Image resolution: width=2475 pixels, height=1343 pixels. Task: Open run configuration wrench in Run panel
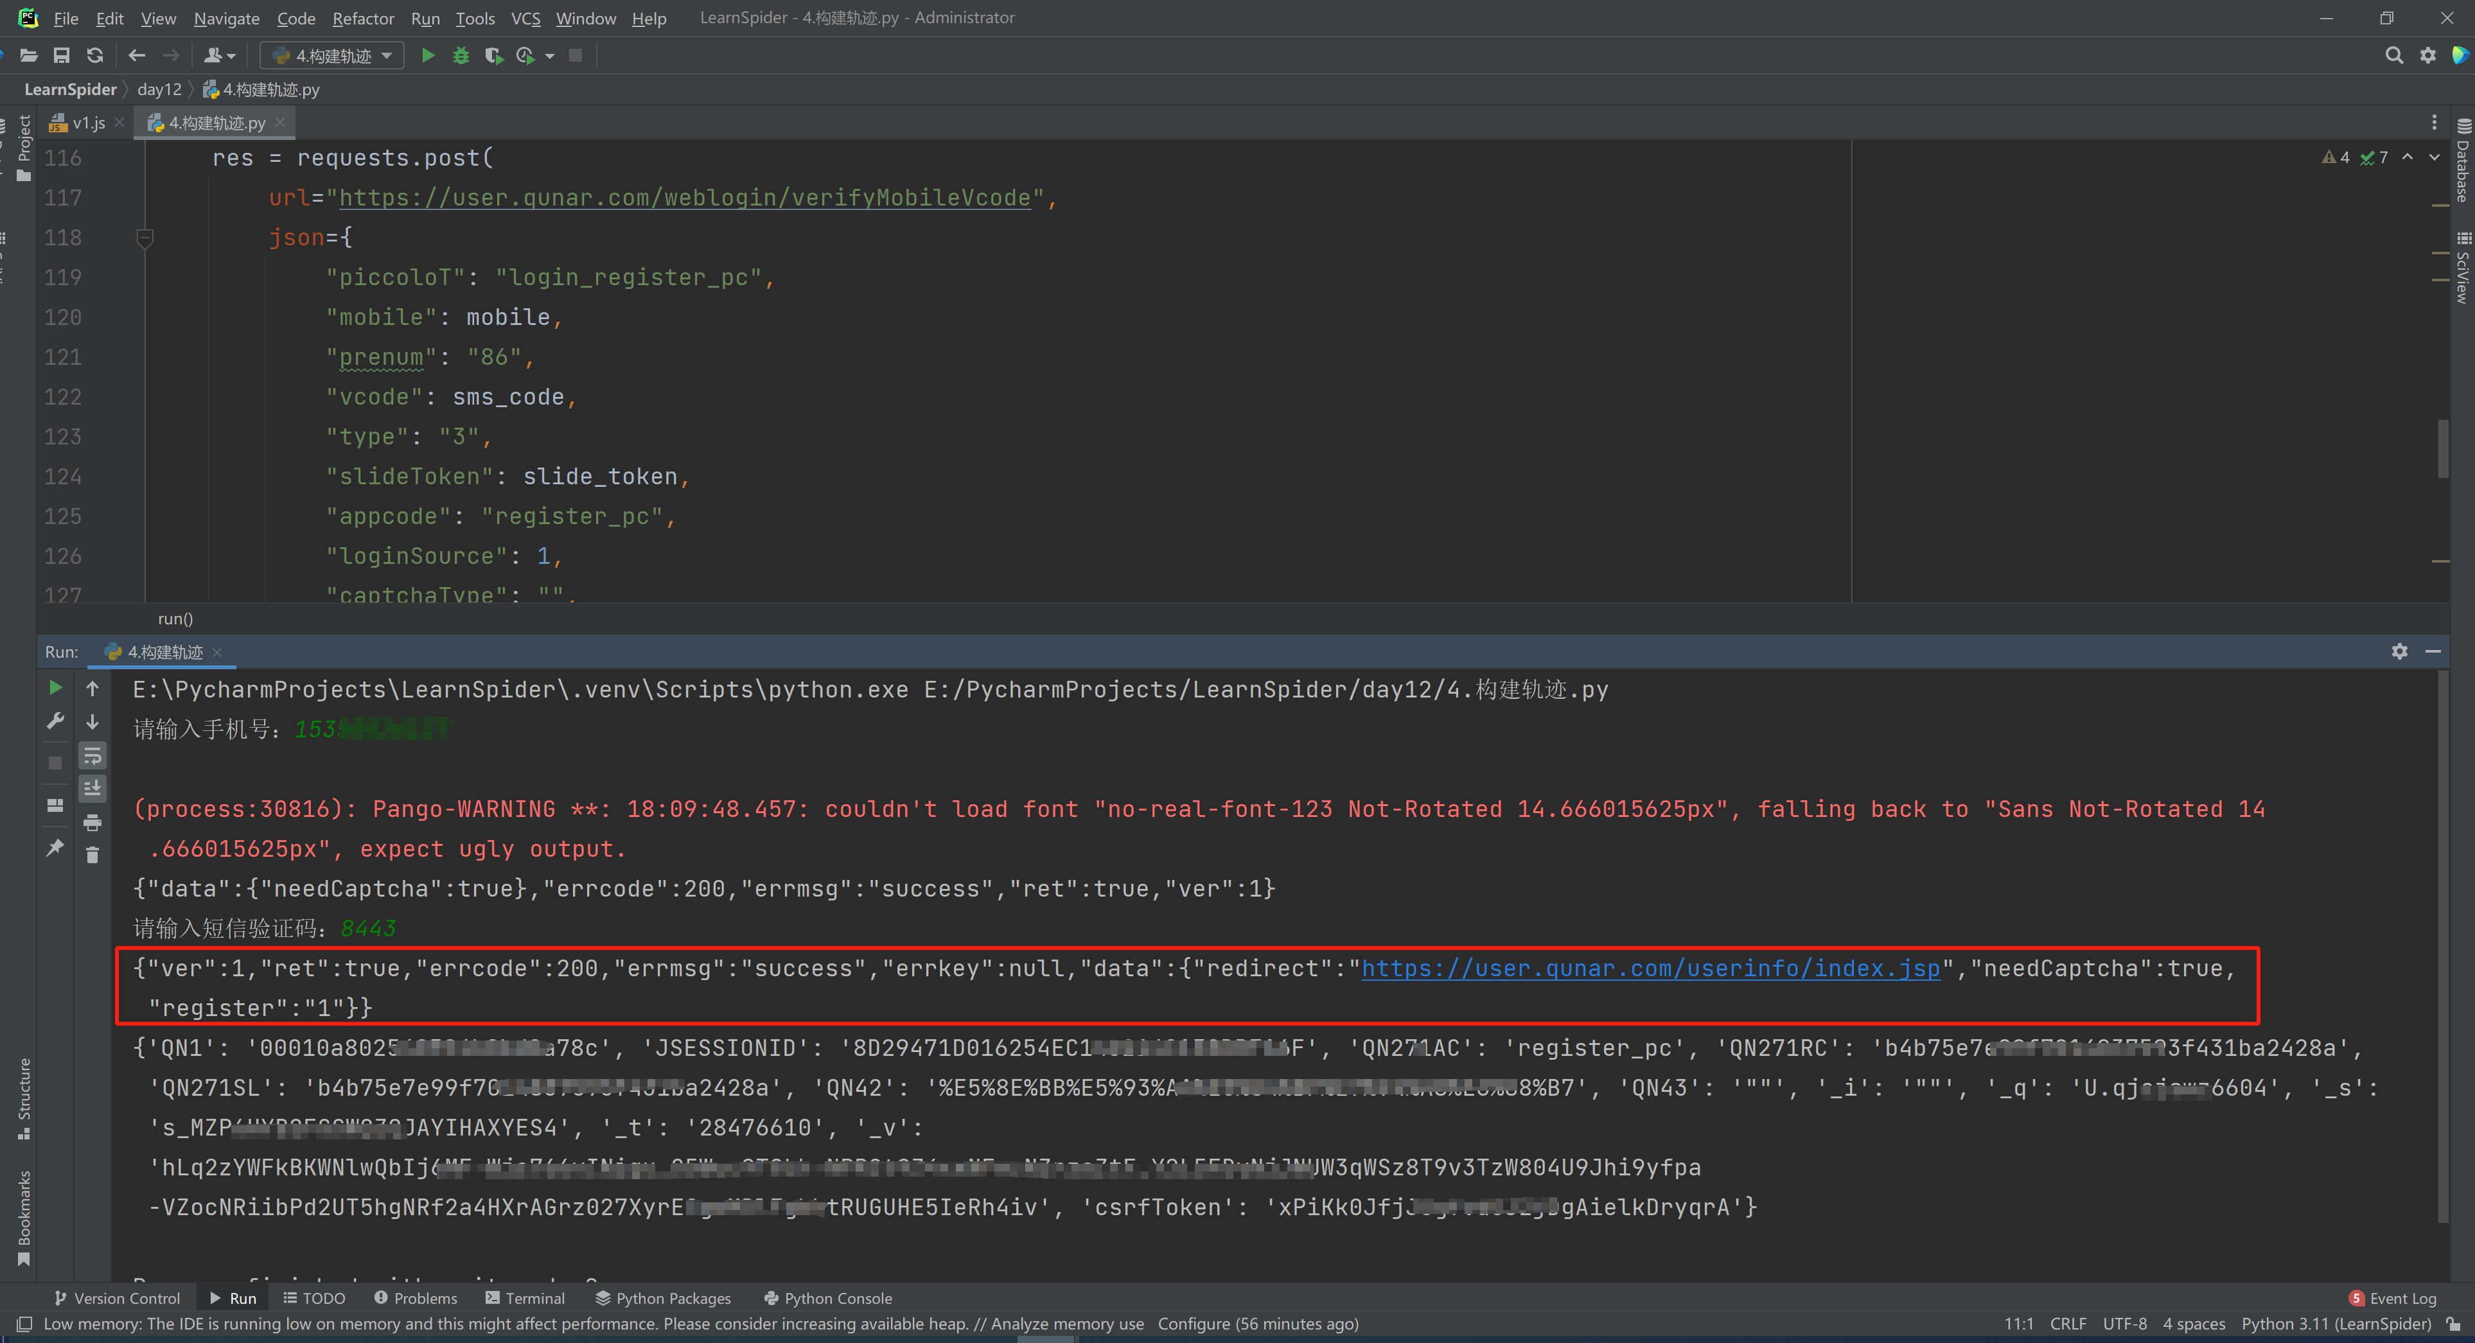(56, 721)
